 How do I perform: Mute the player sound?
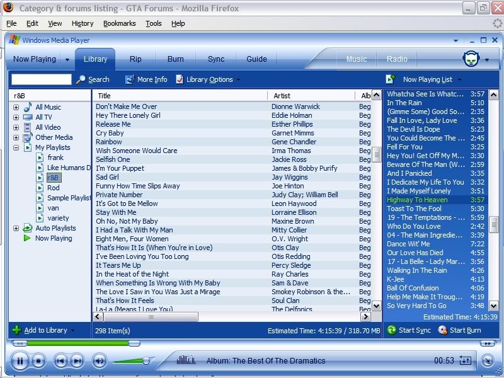click(99, 361)
